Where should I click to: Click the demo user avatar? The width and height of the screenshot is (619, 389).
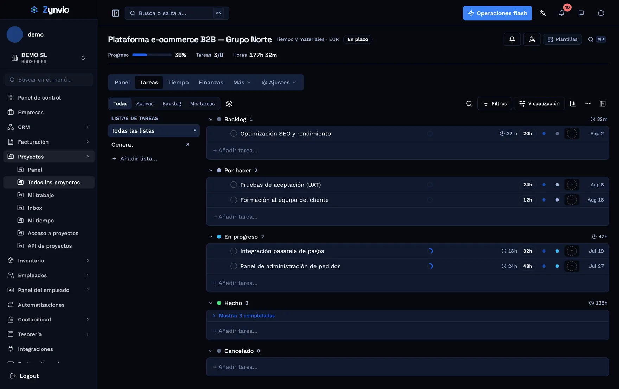point(15,34)
